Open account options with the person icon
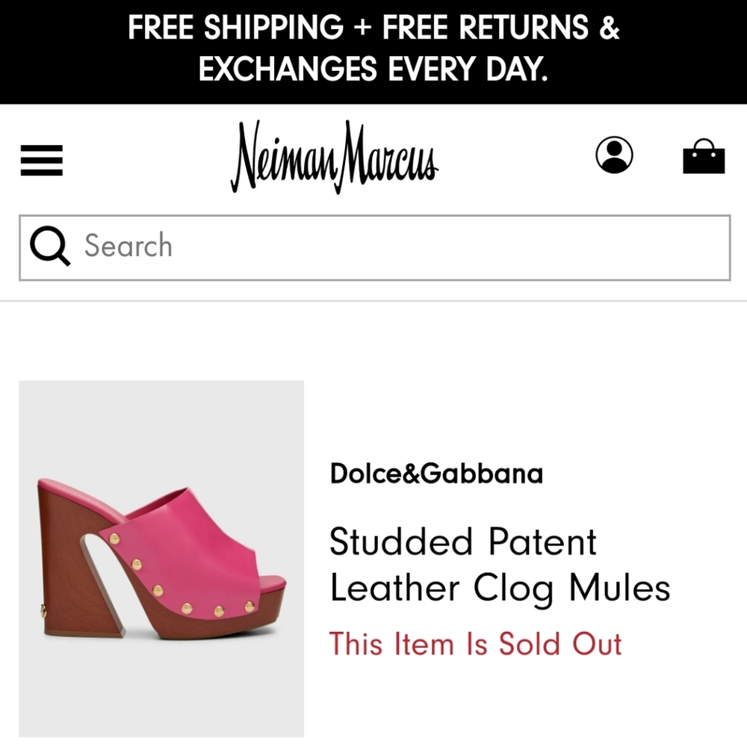The height and width of the screenshot is (747, 747). coord(614,156)
